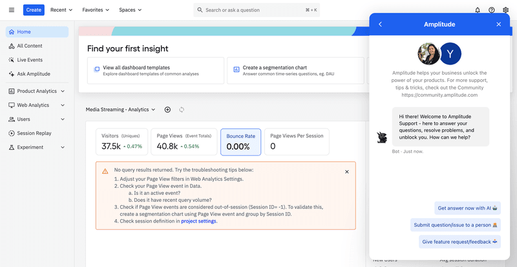The width and height of the screenshot is (517, 267).
Task: Go back in Amplitude chat panel
Action: point(380,25)
